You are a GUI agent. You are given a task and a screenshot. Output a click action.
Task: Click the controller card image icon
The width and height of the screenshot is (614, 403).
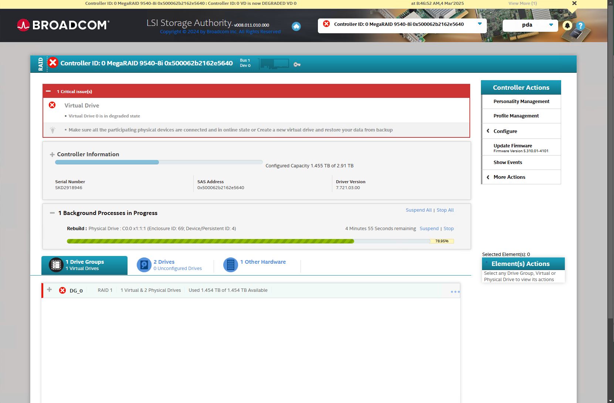coord(274,64)
